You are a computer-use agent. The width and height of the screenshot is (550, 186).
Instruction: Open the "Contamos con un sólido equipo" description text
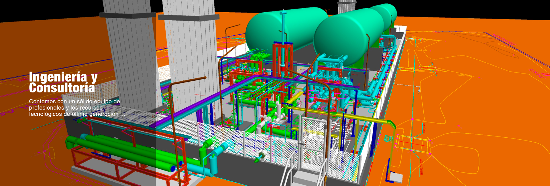pos(77,108)
